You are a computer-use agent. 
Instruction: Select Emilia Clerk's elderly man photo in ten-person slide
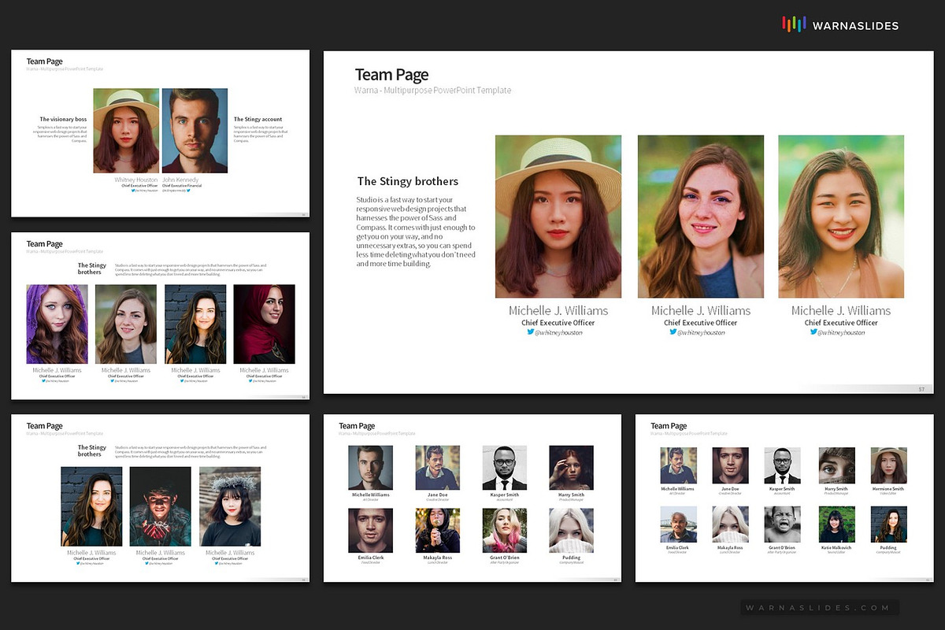(x=678, y=524)
